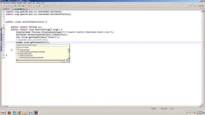Open the Run menu
This screenshot has width=205, height=115.
(34, 3)
